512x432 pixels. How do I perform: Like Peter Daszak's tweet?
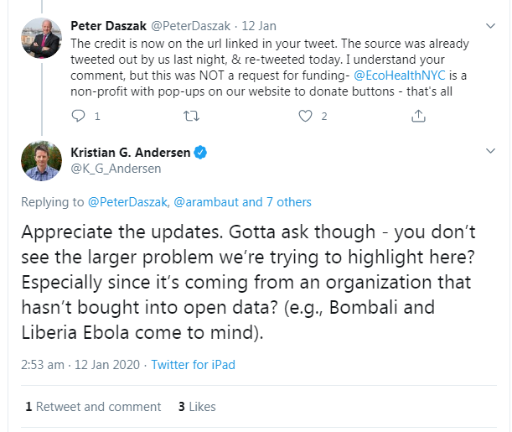pyautogui.click(x=305, y=117)
